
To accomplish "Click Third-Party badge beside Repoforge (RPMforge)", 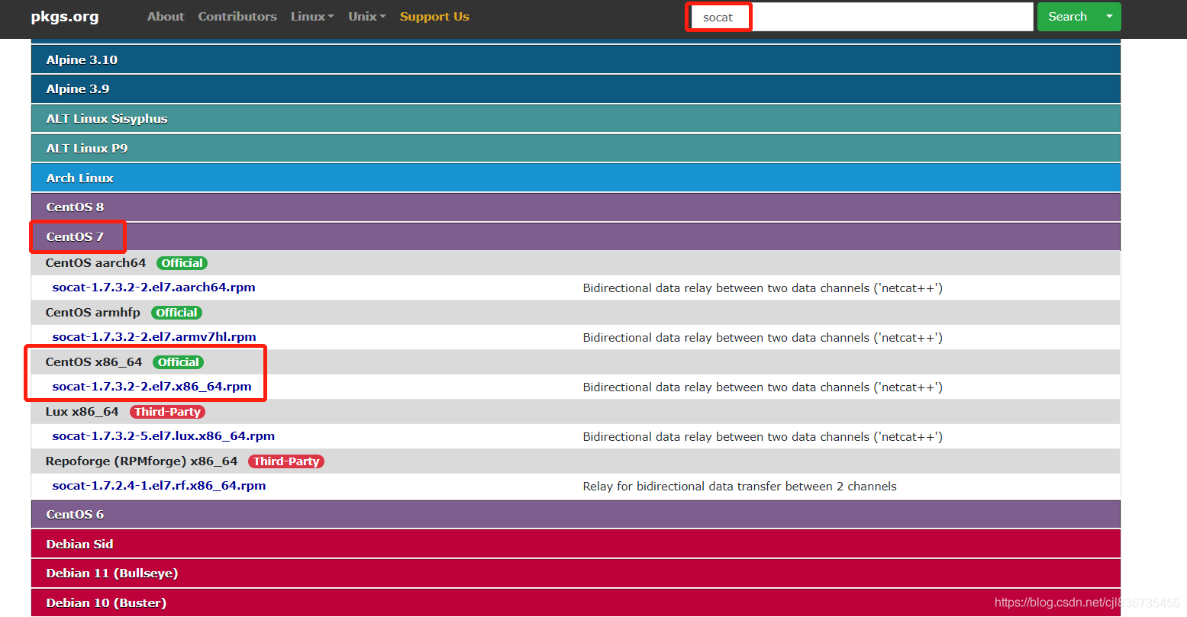I will (x=286, y=461).
